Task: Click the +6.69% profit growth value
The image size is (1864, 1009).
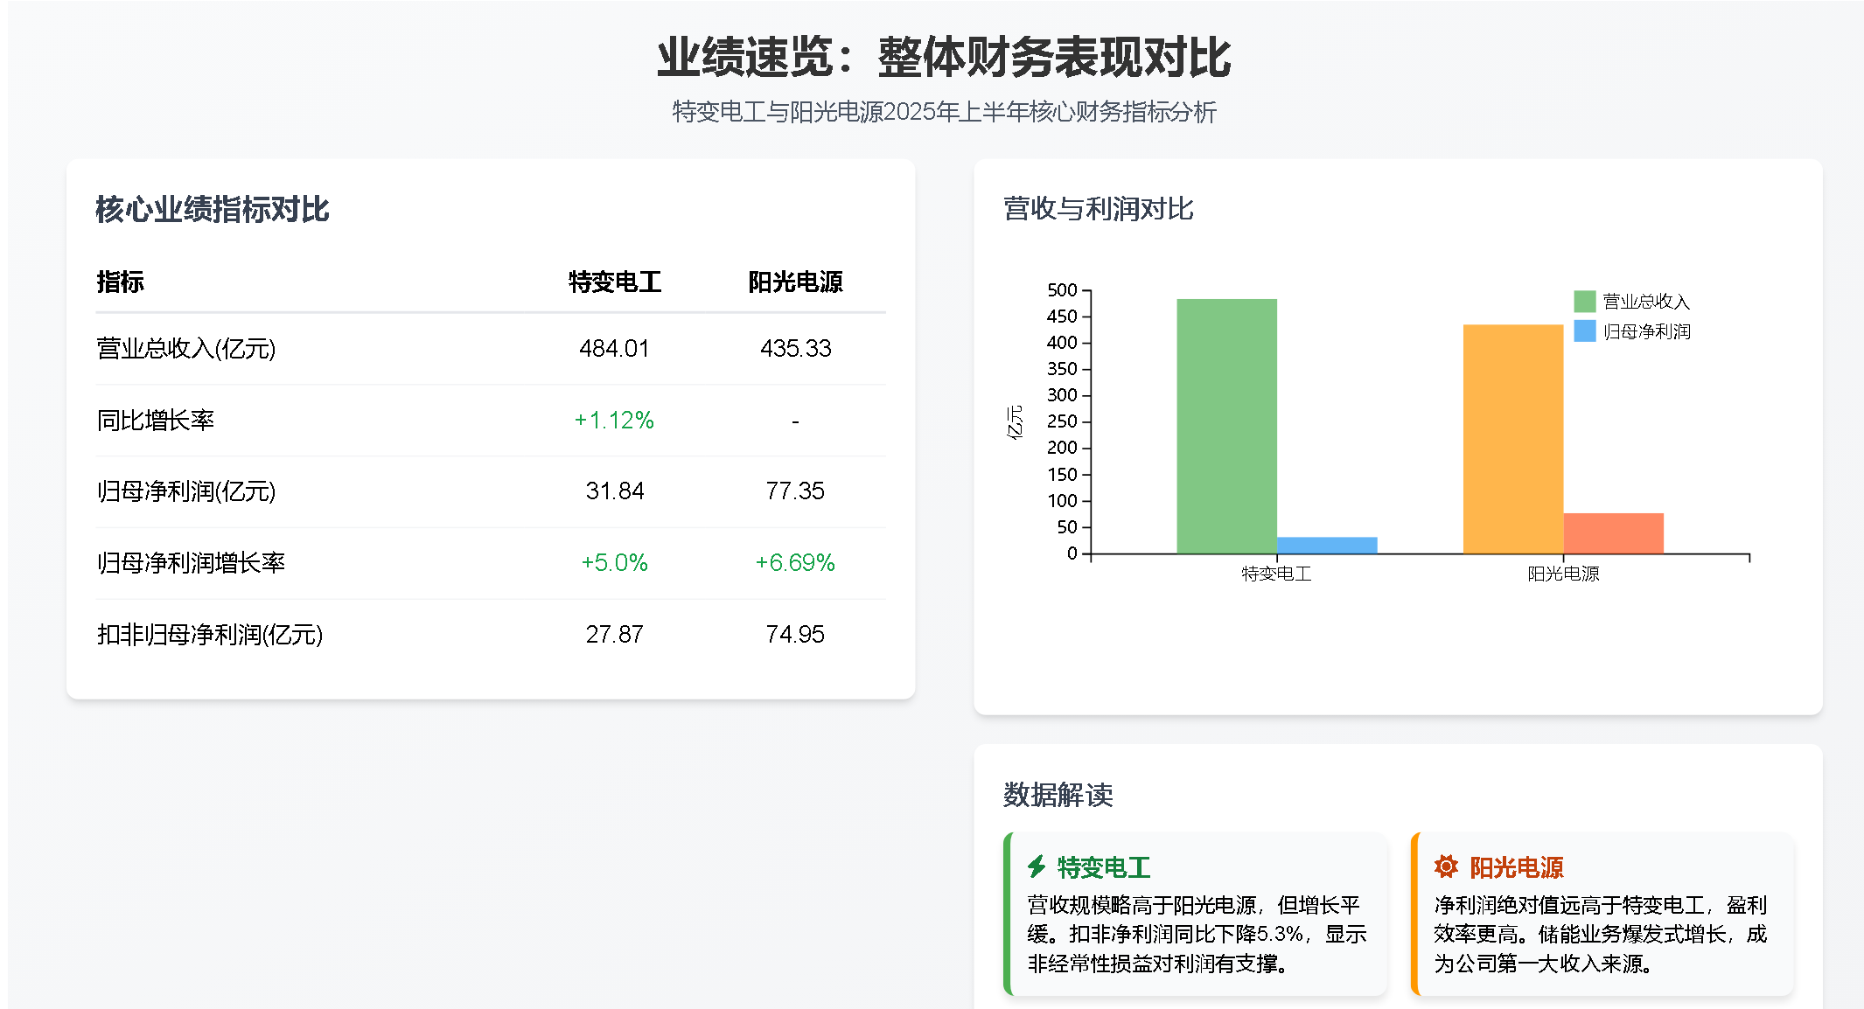Action: point(794,562)
